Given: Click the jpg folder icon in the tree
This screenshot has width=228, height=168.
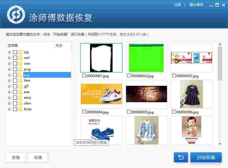Looking at the screenshot, I should point(20,75).
